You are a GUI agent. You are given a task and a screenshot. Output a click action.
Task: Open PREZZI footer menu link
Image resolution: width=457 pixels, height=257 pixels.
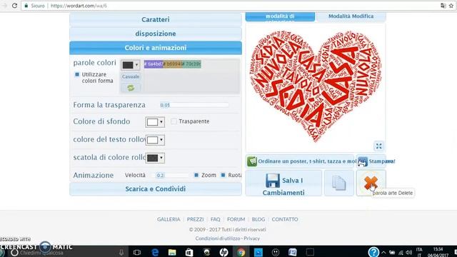click(195, 219)
